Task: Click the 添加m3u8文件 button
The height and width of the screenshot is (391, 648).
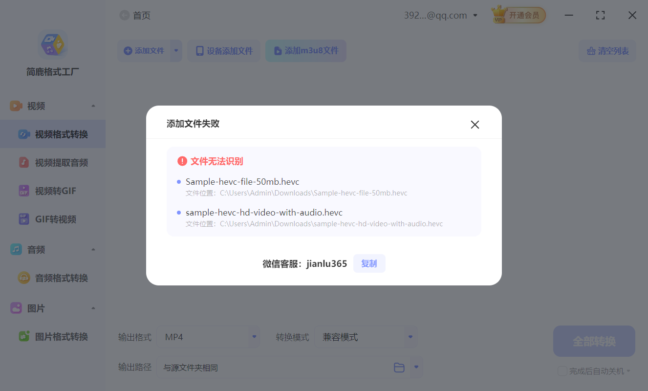Action: (306, 50)
